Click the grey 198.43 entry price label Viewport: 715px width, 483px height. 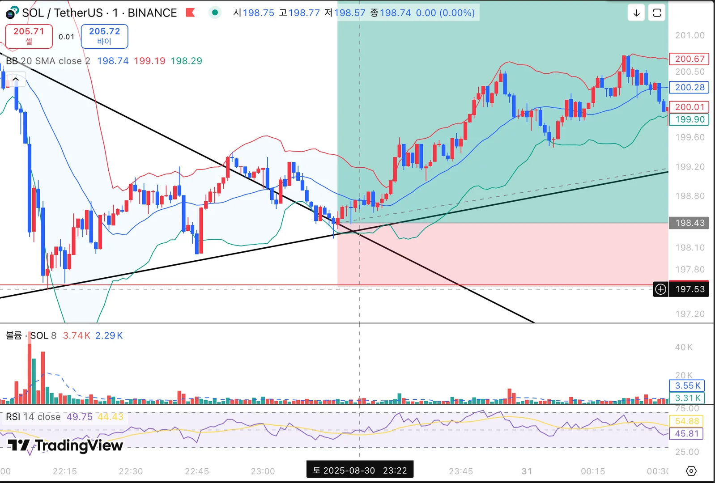[689, 223]
